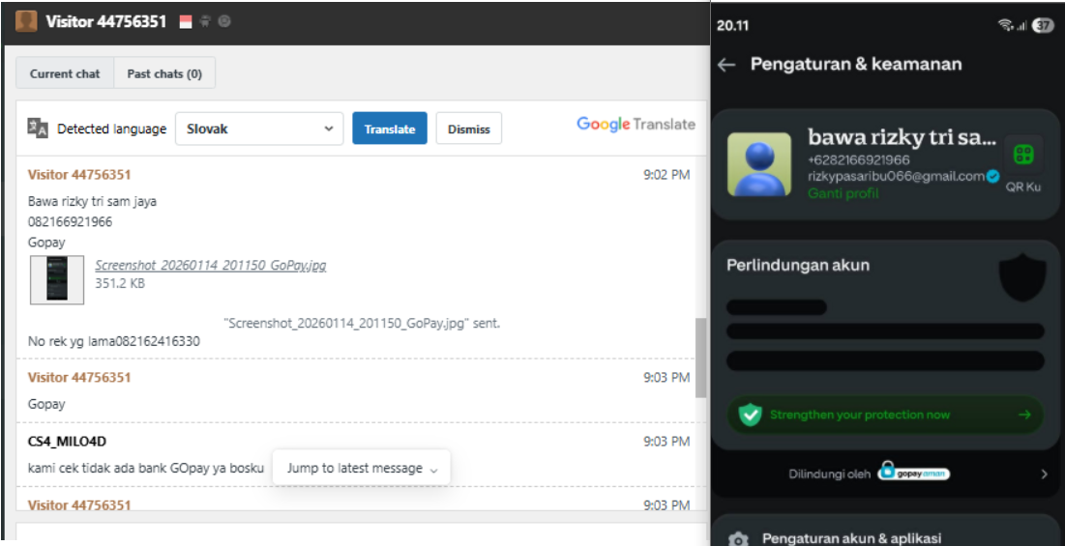Tap the Ganti profil link
Screen dimensions: 1065x546
(x=843, y=193)
